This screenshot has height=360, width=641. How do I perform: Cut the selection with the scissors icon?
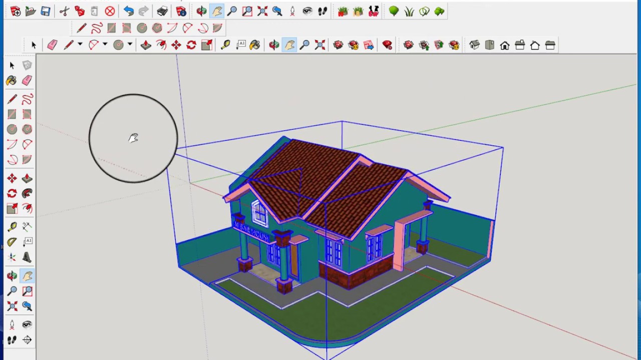[64, 11]
